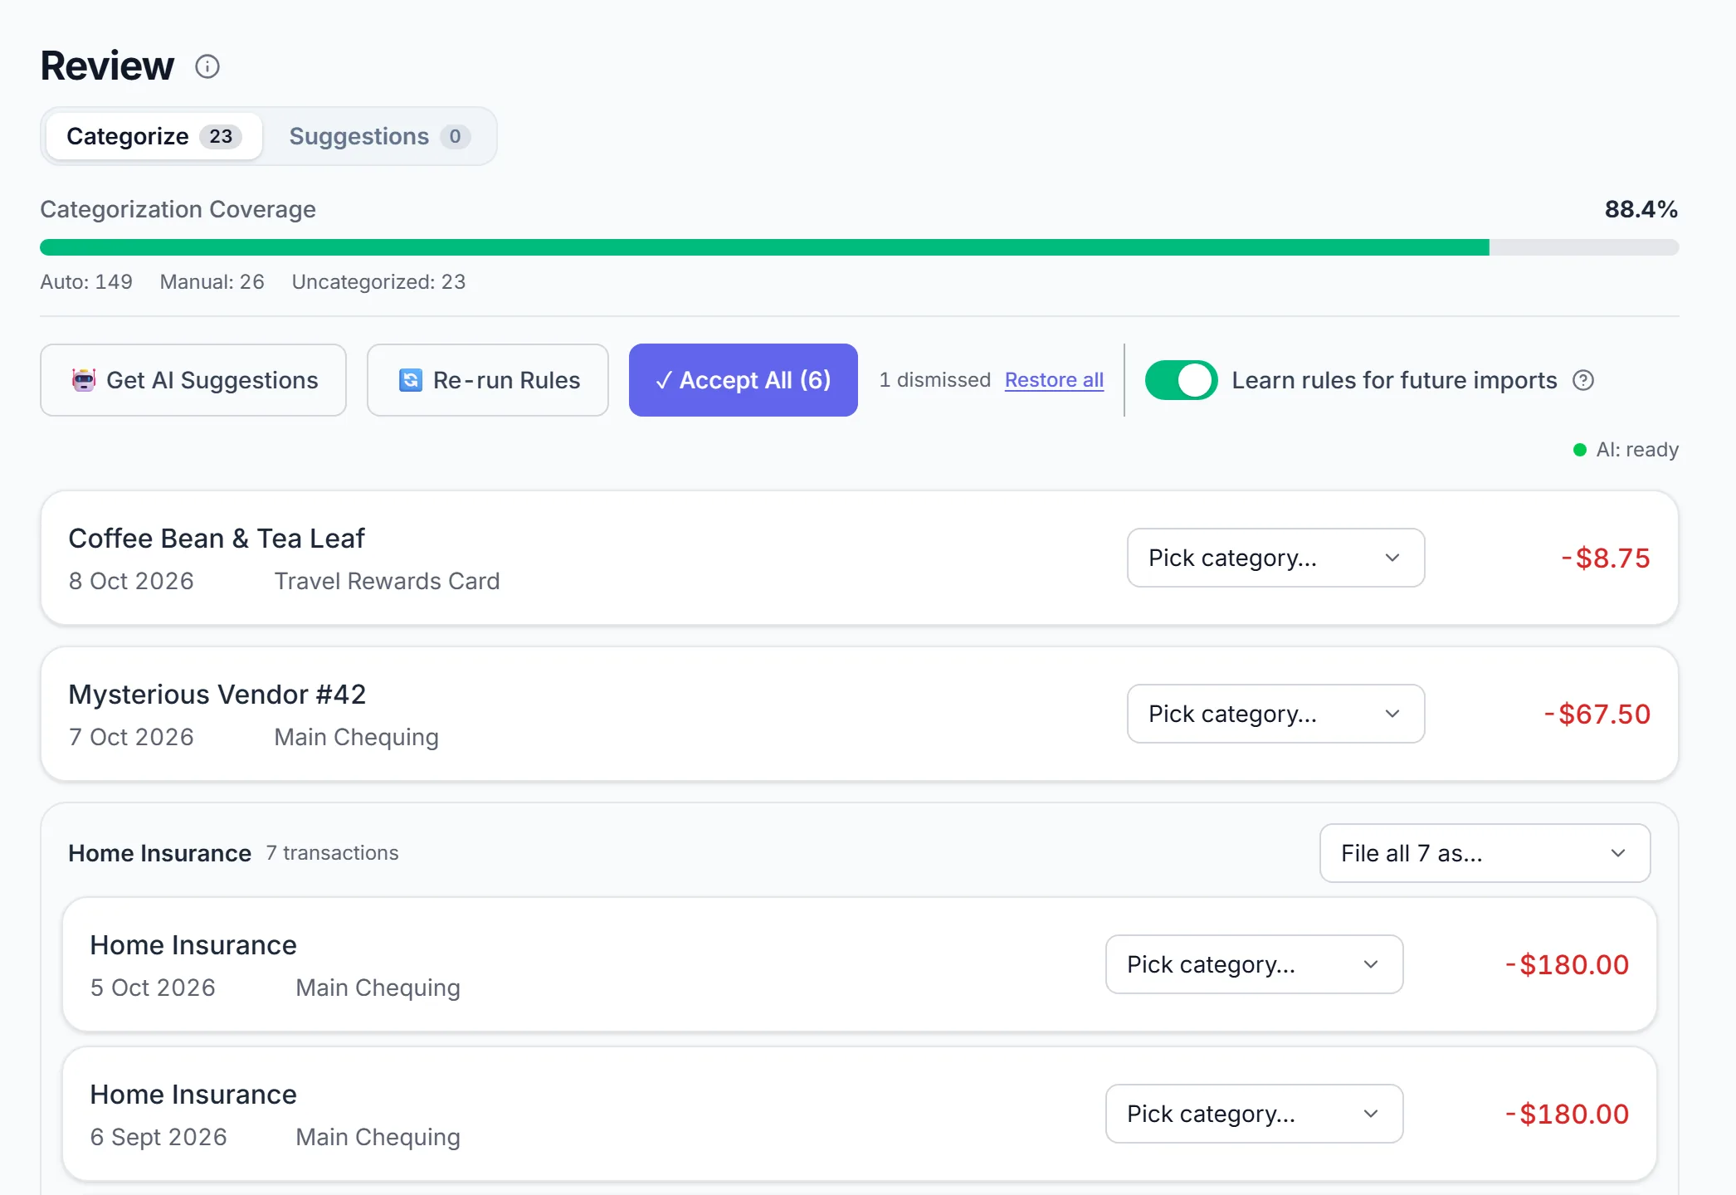Click the 7 transactions count label
The width and height of the screenshot is (1736, 1195).
point(332,853)
